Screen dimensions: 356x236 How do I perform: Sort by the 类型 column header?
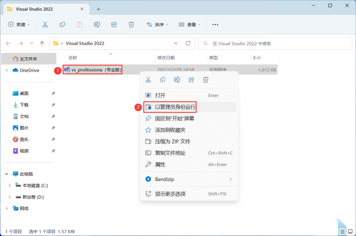point(214,58)
